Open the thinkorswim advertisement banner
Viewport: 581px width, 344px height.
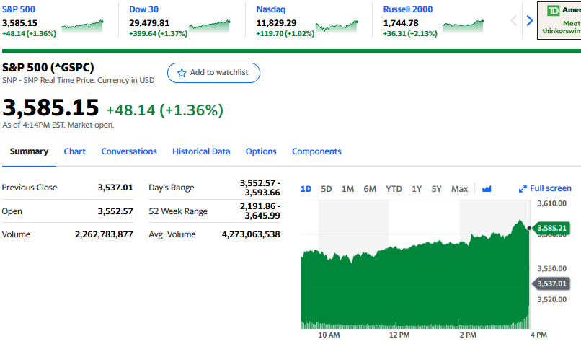tap(559, 20)
